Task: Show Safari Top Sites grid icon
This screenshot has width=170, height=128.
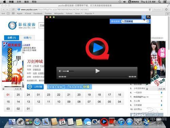Action: (x=13, y=13)
